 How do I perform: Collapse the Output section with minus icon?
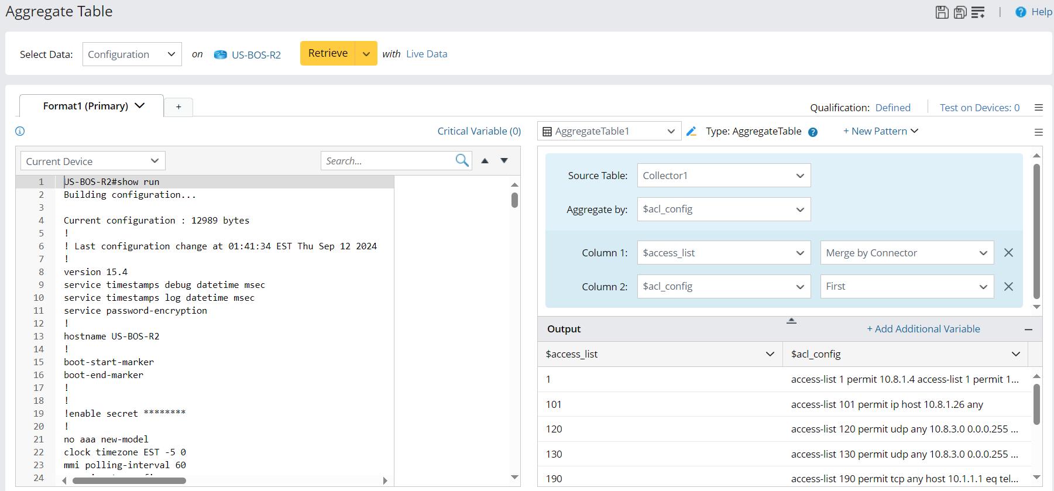(x=1028, y=329)
